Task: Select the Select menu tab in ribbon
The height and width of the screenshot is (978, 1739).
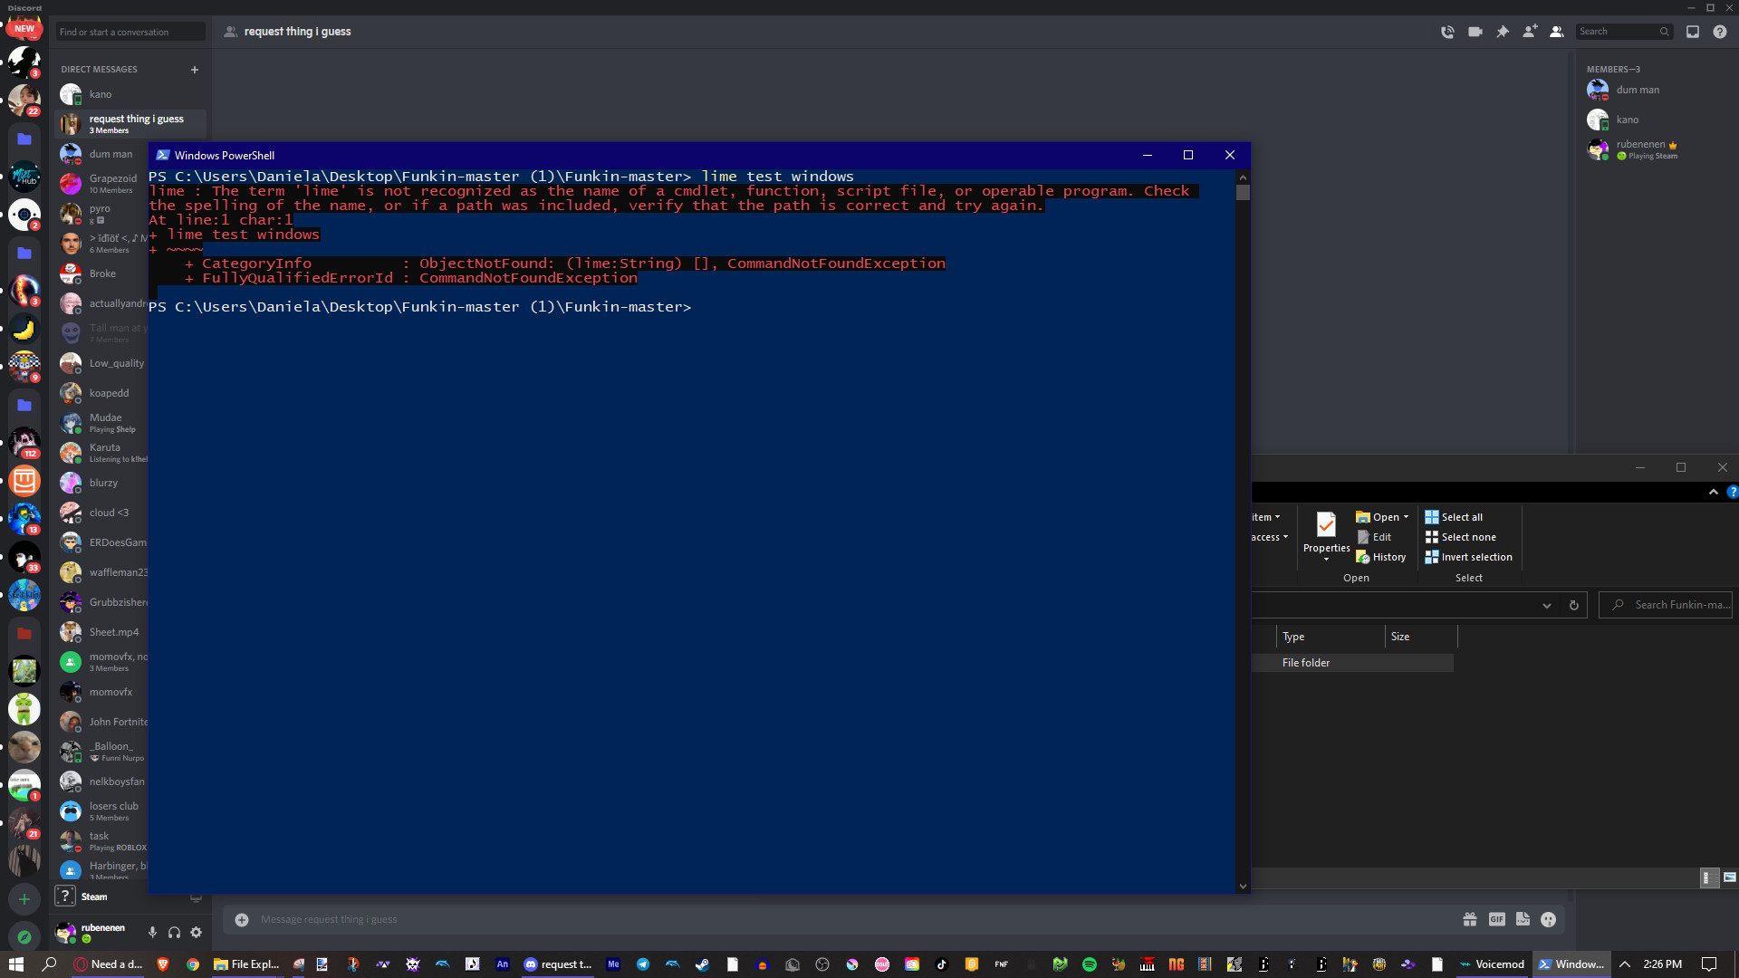Action: 1469,578
